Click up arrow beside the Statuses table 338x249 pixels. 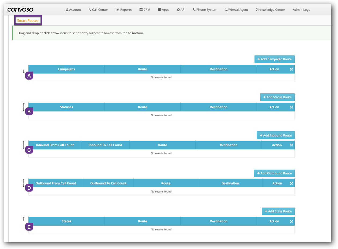(24, 105)
